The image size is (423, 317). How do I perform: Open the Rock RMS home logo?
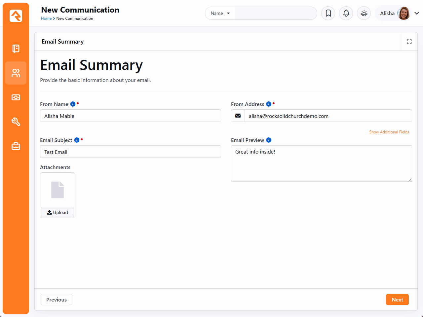(x=16, y=16)
